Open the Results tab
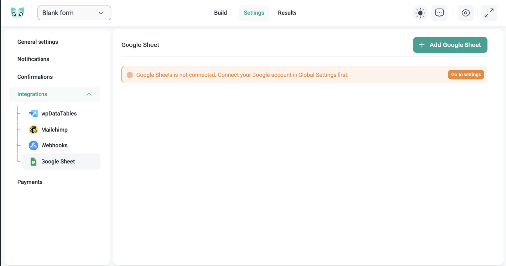Viewport: 506px width, 266px height. [x=287, y=13]
